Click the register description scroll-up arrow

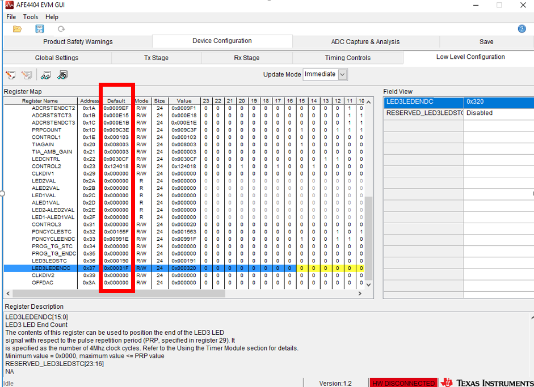(532, 317)
